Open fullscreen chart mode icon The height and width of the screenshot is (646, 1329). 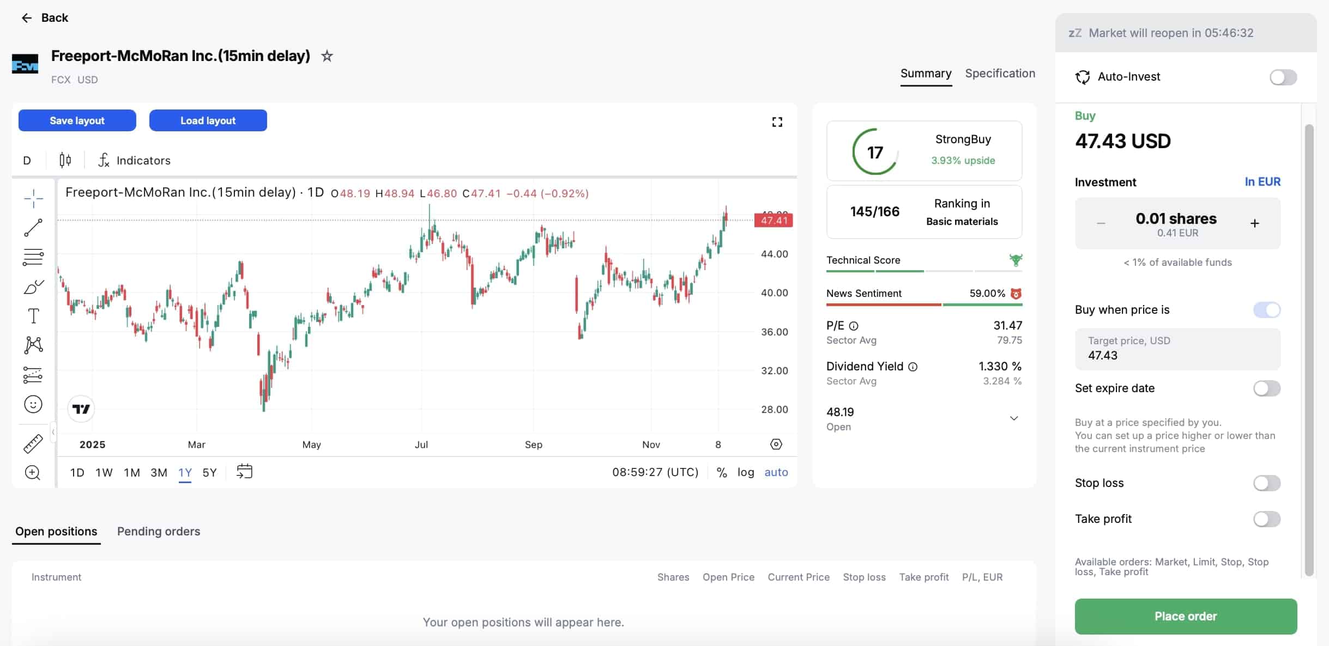pyautogui.click(x=777, y=122)
